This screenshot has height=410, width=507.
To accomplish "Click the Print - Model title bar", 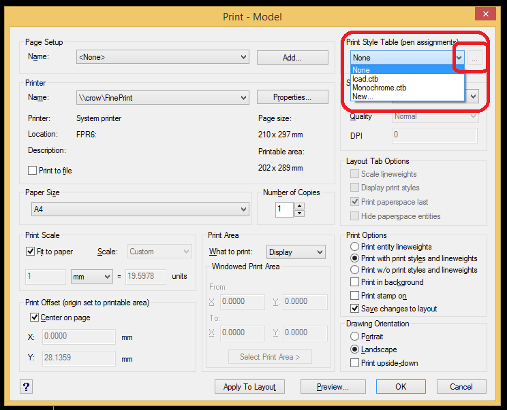I will [x=252, y=17].
